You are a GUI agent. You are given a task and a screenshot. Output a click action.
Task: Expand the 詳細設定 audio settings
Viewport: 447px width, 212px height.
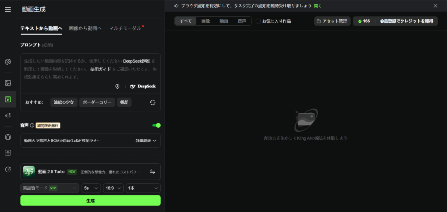pyautogui.click(x=146, y=141)
